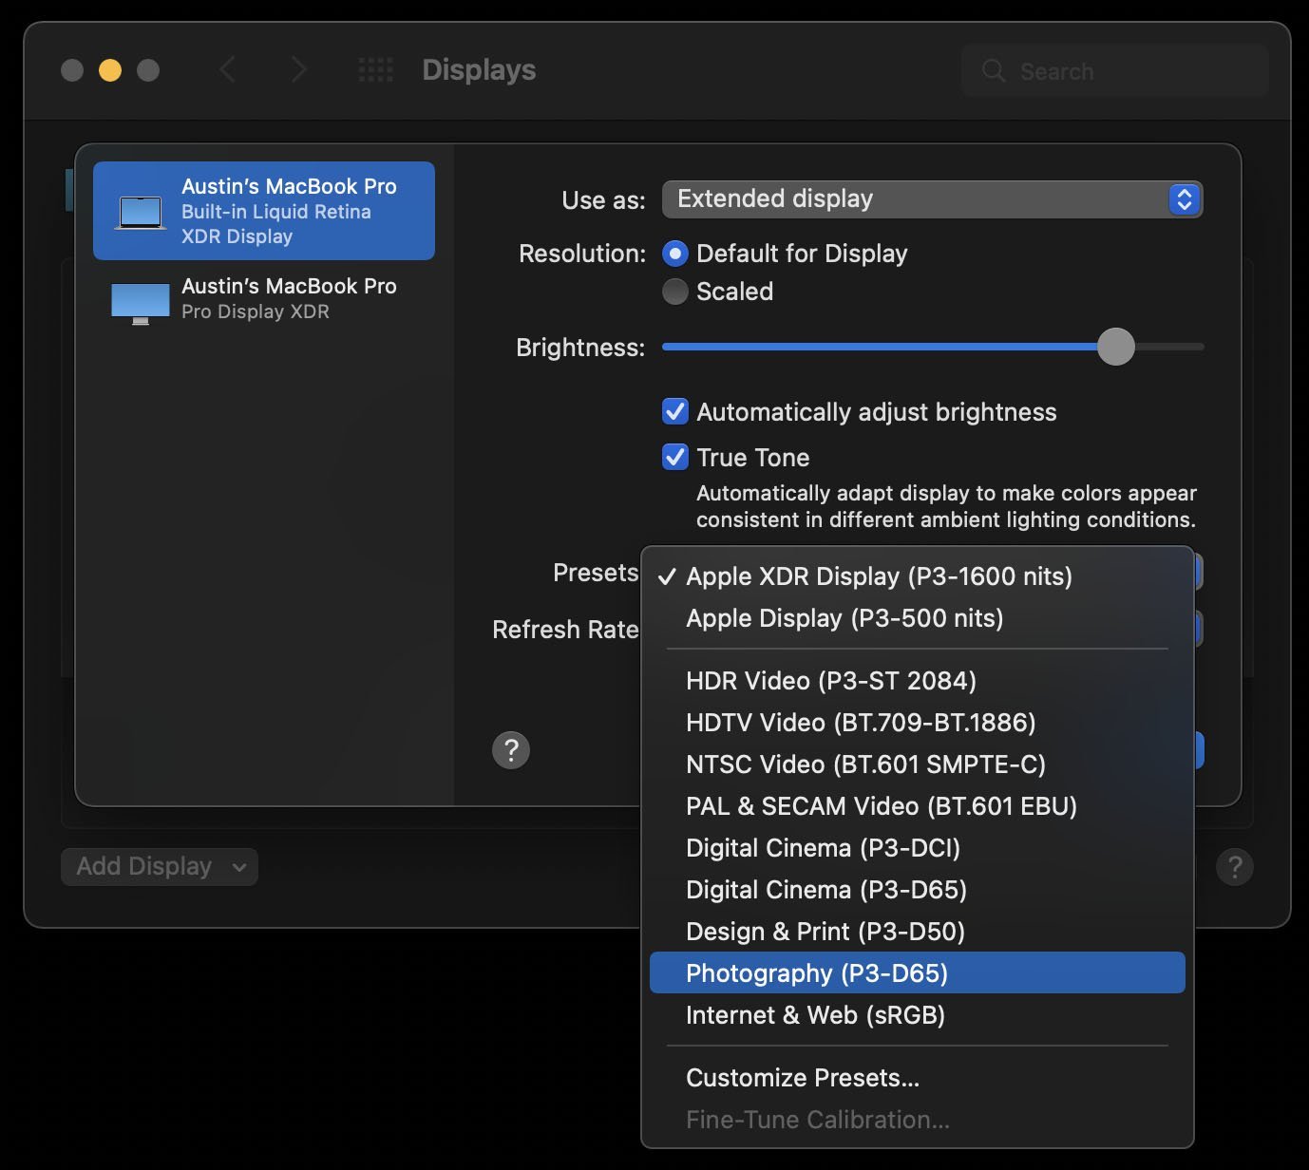Click the Brightness slider handle
This screenshot has width=1309, height=1170.
pos(1116,347)
